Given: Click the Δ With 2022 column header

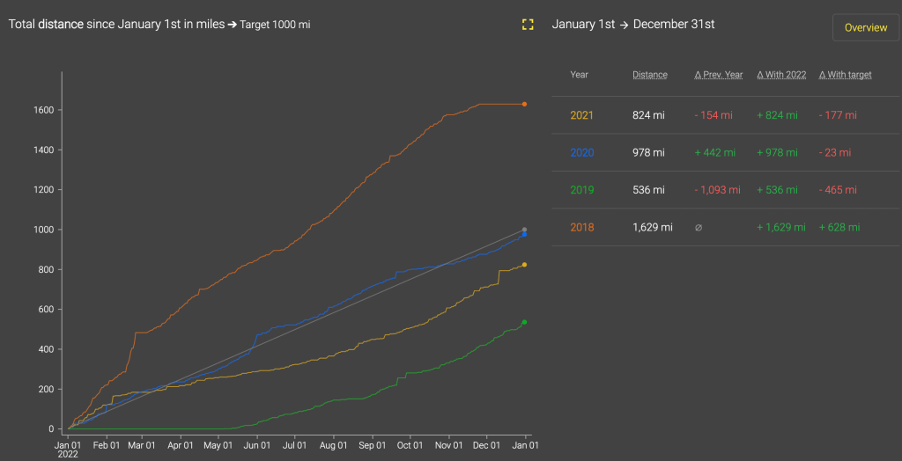Looking at the screenshot, I should click(781, 75).
